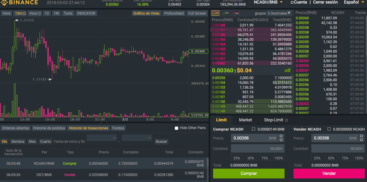Open the Hour interval dropdown
This screenshot has width=367, height=182.
35,13
